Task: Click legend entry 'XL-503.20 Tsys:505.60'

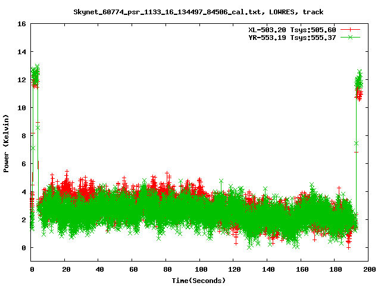Action: tap(292, 30)
